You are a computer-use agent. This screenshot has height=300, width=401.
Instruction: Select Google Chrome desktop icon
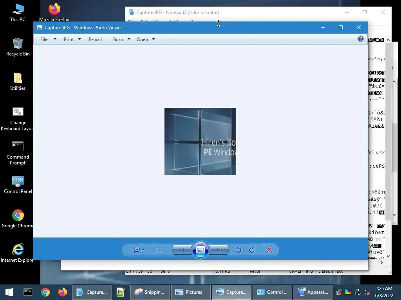pyautogui.click(x=18, y=219)
